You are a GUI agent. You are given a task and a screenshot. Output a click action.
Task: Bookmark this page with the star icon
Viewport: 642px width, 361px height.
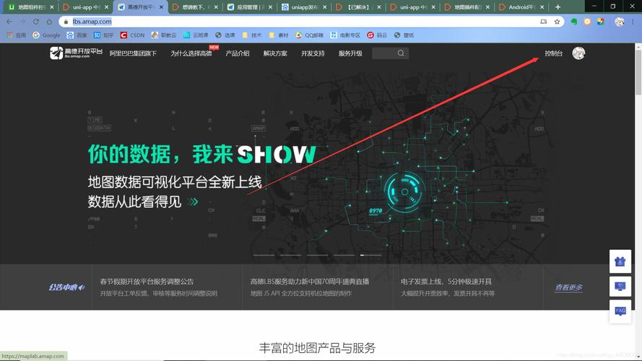pyautogui.click(x=557, y=22)
